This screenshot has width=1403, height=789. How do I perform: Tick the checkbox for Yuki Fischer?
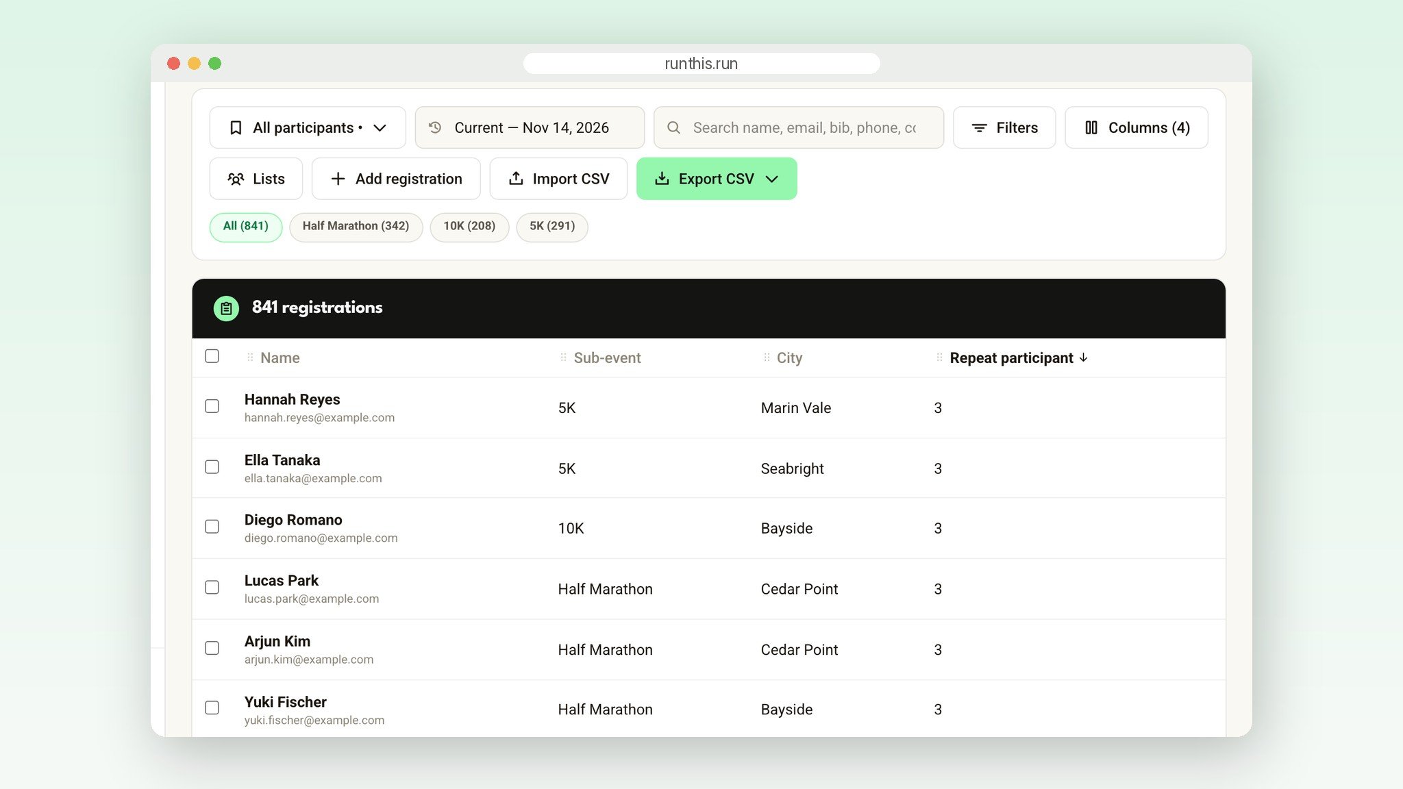click(x=212, y=707)
